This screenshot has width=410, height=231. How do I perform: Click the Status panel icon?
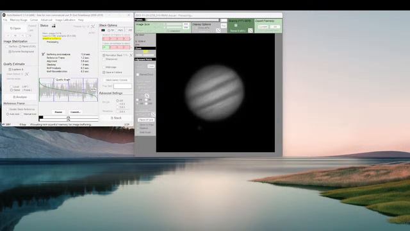[x=54, y=26]
